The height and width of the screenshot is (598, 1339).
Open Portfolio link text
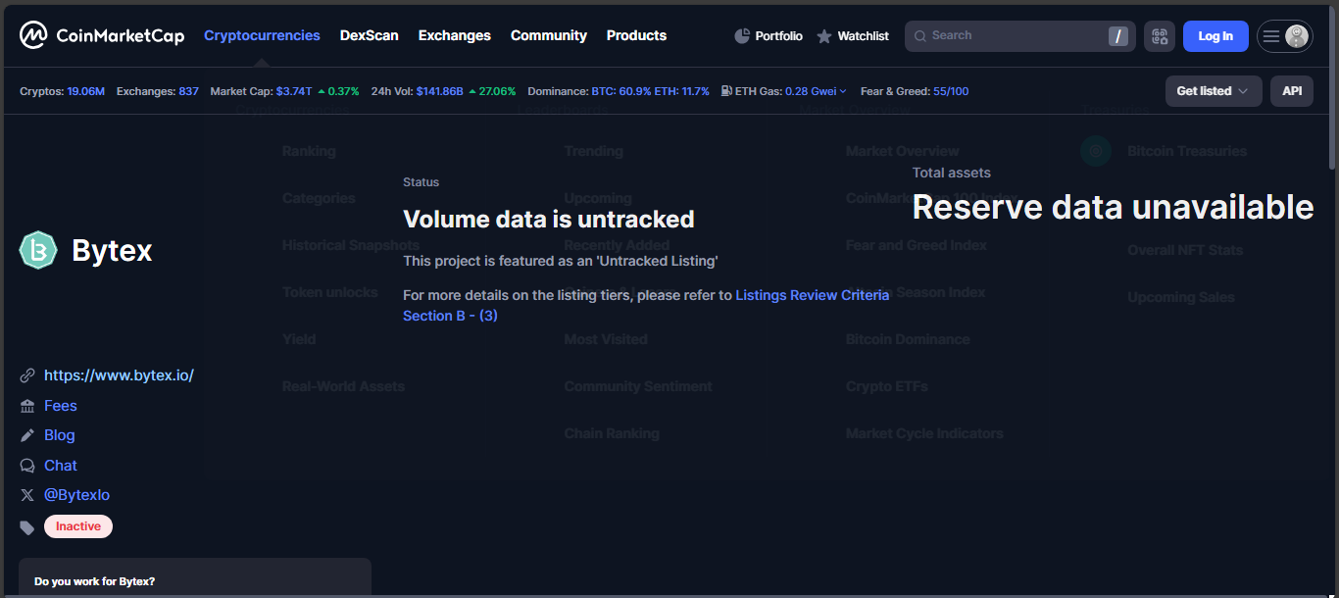[x=778, y=36]
